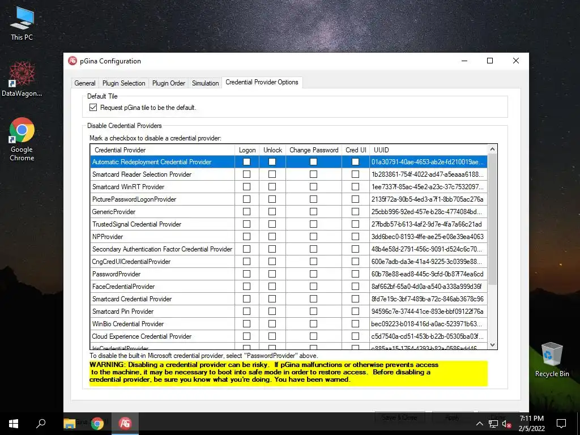The height and width of the screenshot is (435, 580).
Task: Open the Plugin Selection tab
Action: pos(123,83)
